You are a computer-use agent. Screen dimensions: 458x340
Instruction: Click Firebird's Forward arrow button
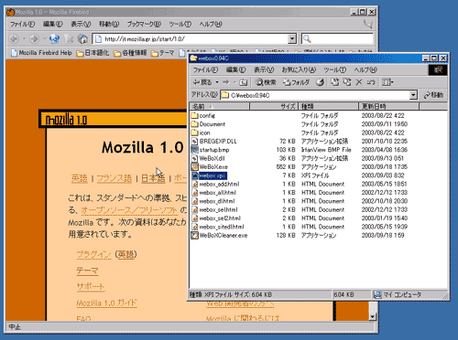(34, 38)
